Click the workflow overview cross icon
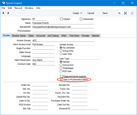 click(x=125, y=13)
